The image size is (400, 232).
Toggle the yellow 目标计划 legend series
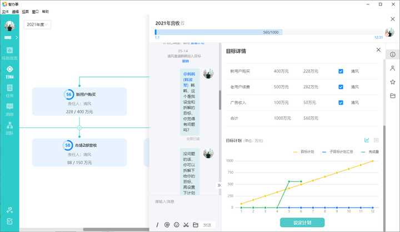pyautogui.click(x=304, y=152)
